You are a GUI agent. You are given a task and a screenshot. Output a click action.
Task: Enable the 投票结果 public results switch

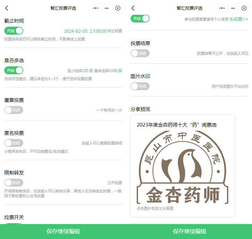[x=140, y=53]
